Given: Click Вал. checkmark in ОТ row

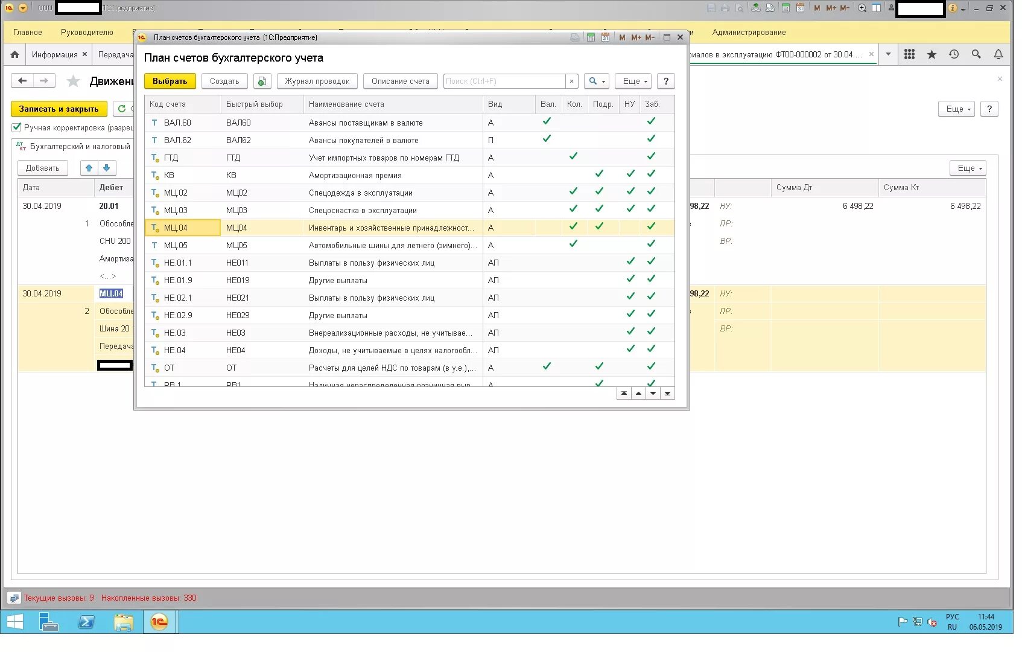Looking at the screenshot, I should (547, 366).
